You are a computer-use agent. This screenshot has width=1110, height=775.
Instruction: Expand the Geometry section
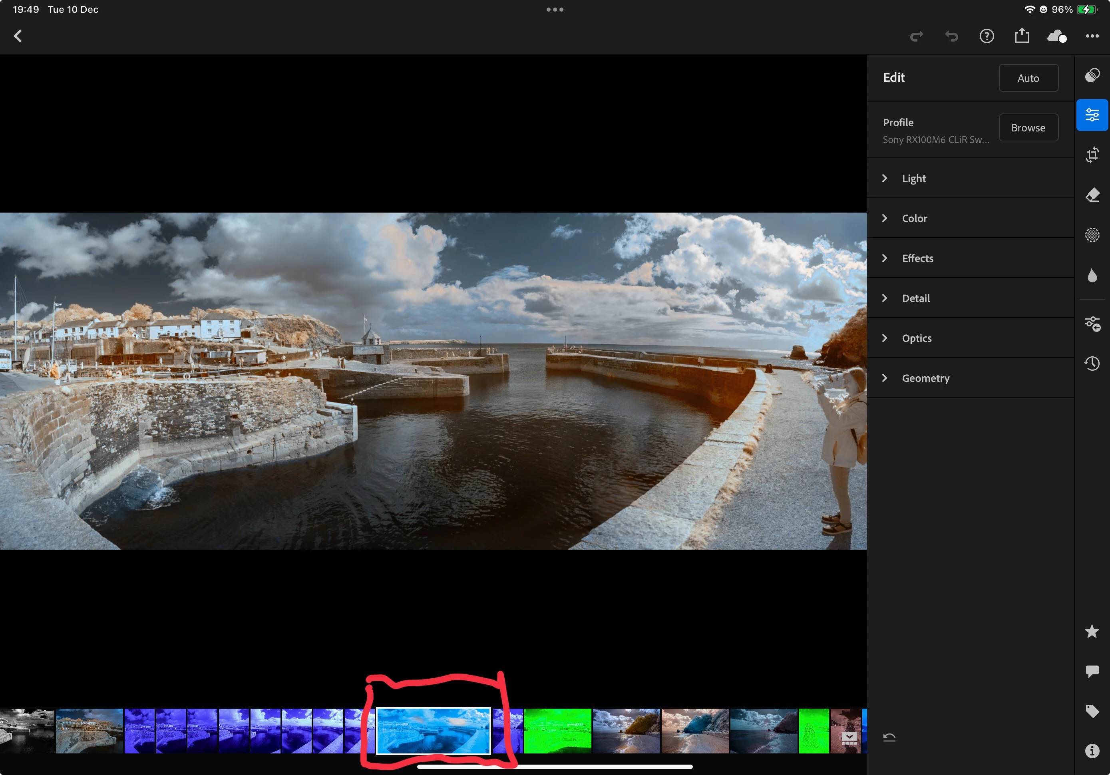pyautogui.click(x=925, y=378)
